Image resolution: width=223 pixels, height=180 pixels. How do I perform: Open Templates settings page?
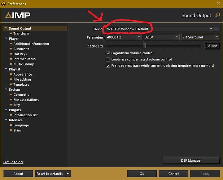[x=21, y=85]
